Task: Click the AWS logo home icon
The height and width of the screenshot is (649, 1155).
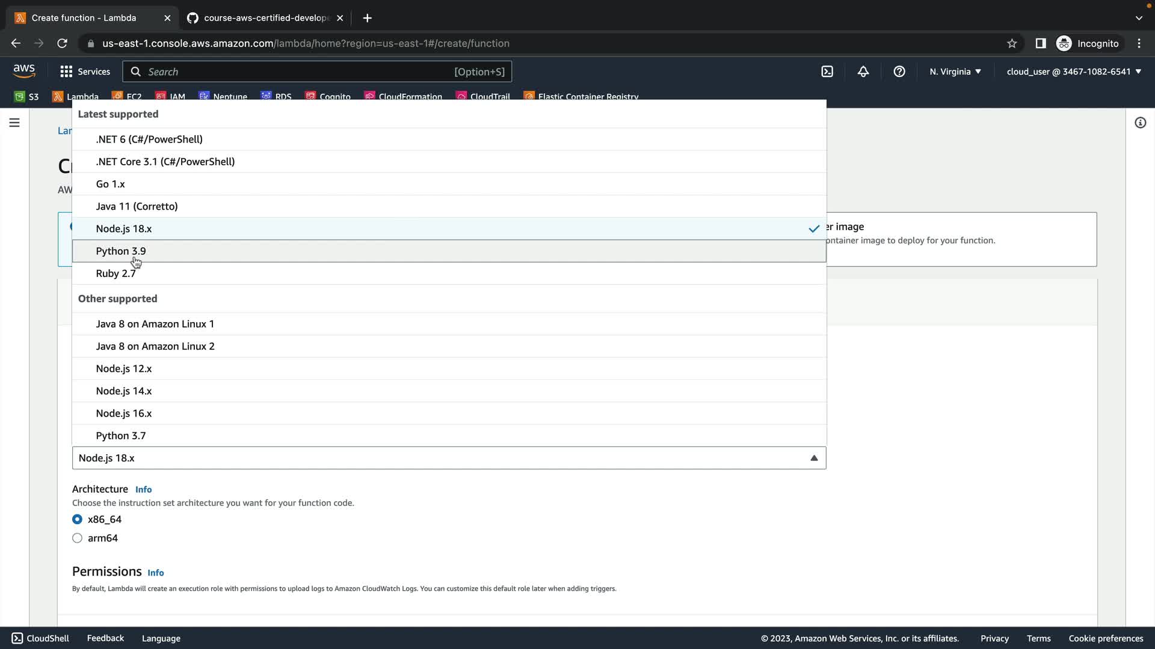Action: tap(24, 71)
